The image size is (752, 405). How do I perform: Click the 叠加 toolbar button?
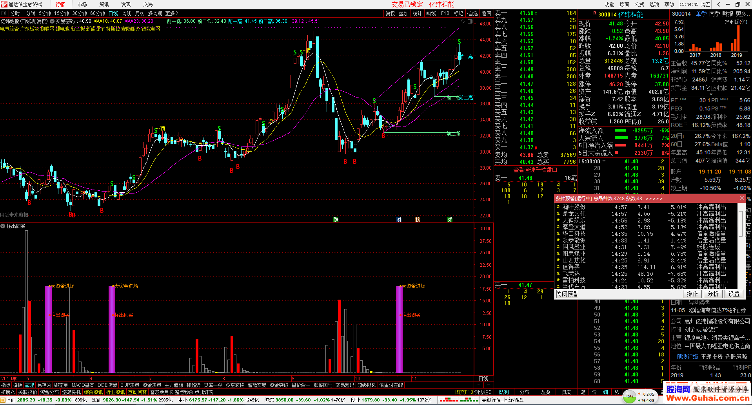404,13
